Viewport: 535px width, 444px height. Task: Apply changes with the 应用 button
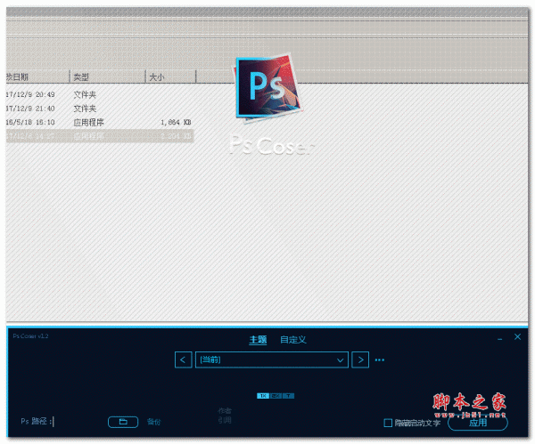point(478,423)
